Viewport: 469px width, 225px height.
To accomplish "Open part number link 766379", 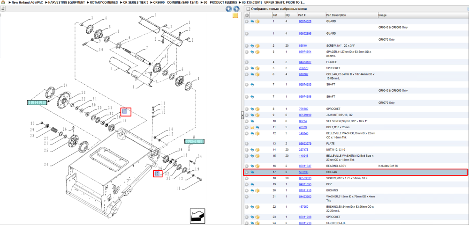I will click(303, 68).
